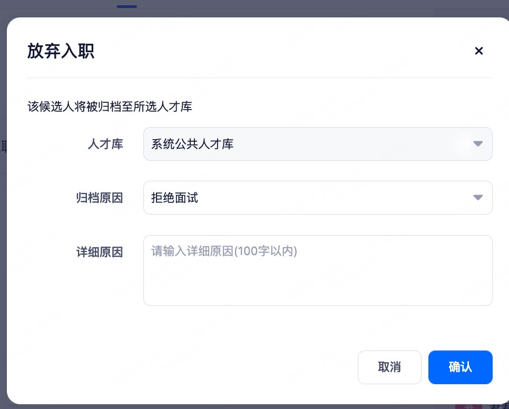Screen dimensions: 509x409
Task: Click the X dismiss icon in the top corner
Action: pyautogui.click(x=478, y=51)
